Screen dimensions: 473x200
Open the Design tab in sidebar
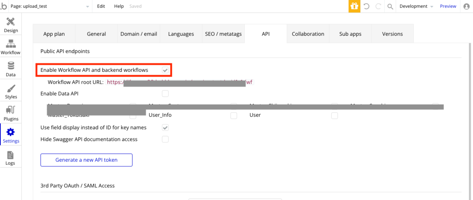pyautogui.click(x=11, y=24)
